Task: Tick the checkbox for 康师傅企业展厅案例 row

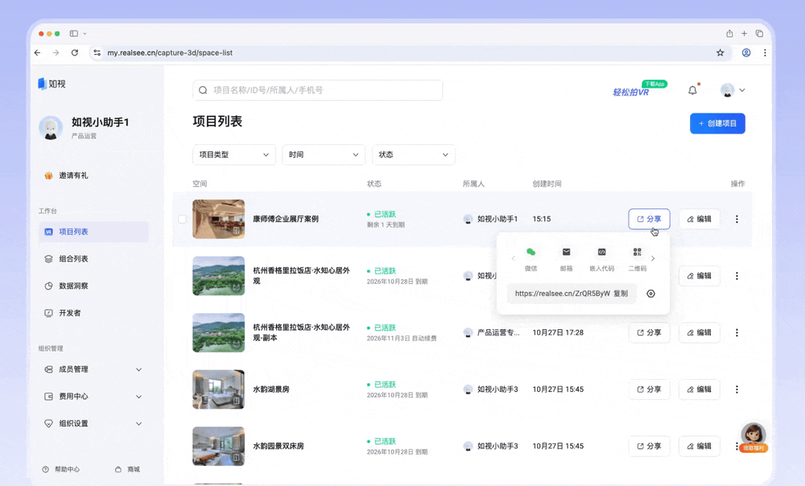Action: (181, 218)
